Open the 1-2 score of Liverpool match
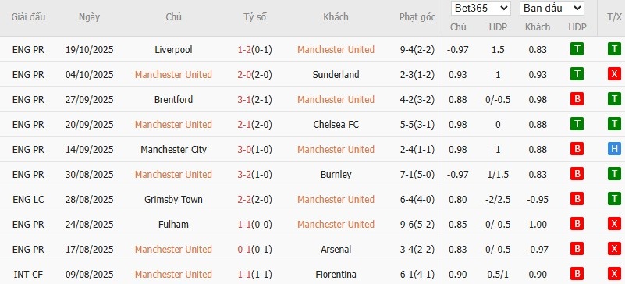 [244, 50]
